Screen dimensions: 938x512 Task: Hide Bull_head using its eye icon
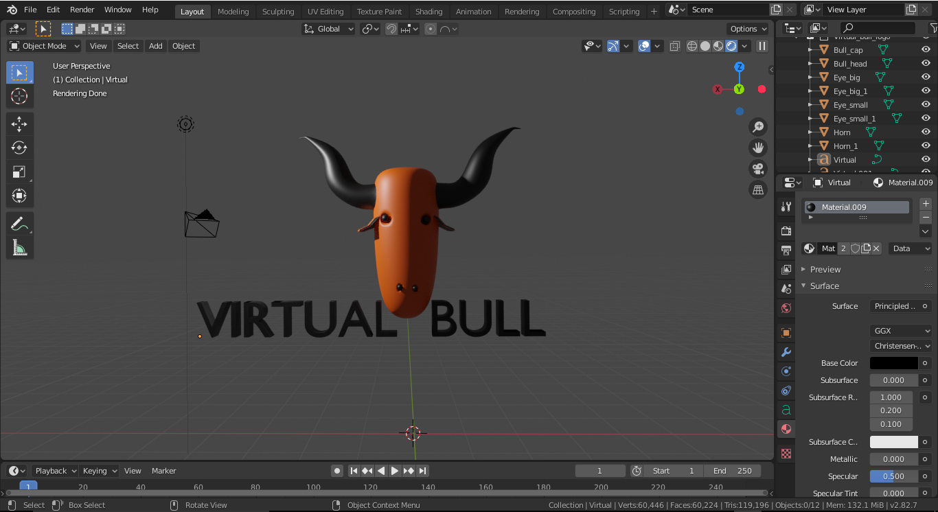pyautogui.click(x=926, y=64)
